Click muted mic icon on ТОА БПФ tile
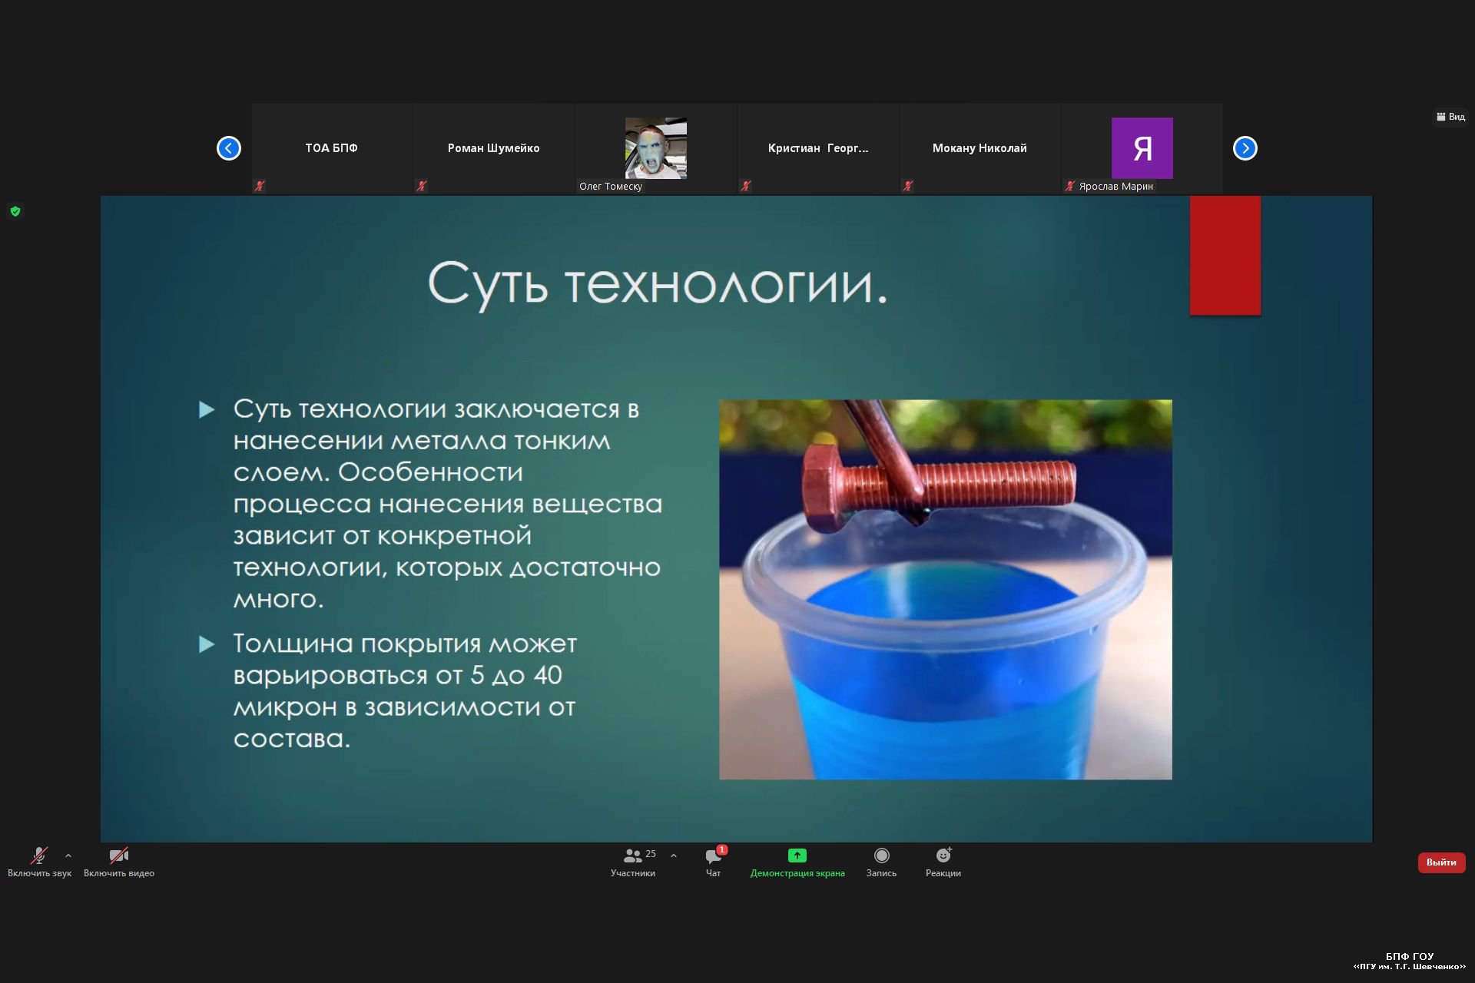The image size is (1475, 983). click(260, 186)
